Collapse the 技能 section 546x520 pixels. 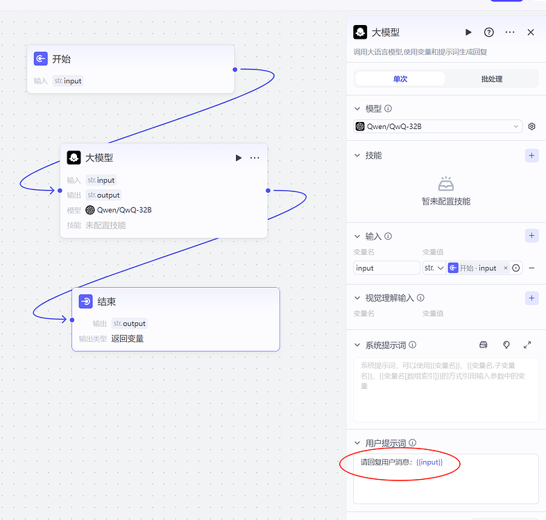(357, 155)
